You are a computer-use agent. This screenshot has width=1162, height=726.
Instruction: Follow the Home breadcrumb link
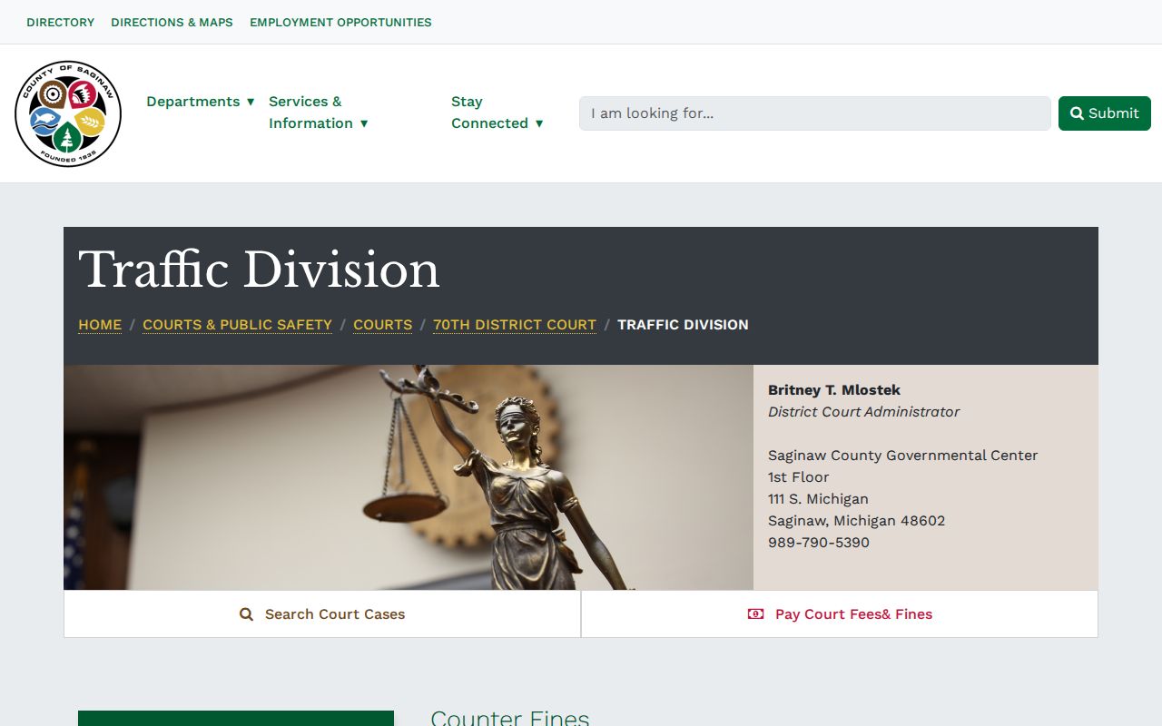100,325
